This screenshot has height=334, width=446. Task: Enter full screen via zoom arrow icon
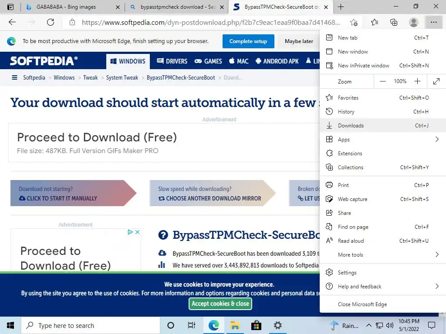[436, 81]
